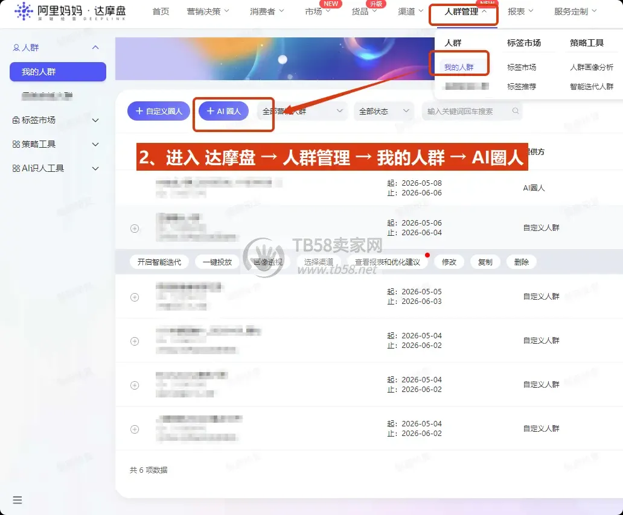Select 我的人群 in the sidebar
Screen dimensions: 623x515
click(x=58, y=72)
